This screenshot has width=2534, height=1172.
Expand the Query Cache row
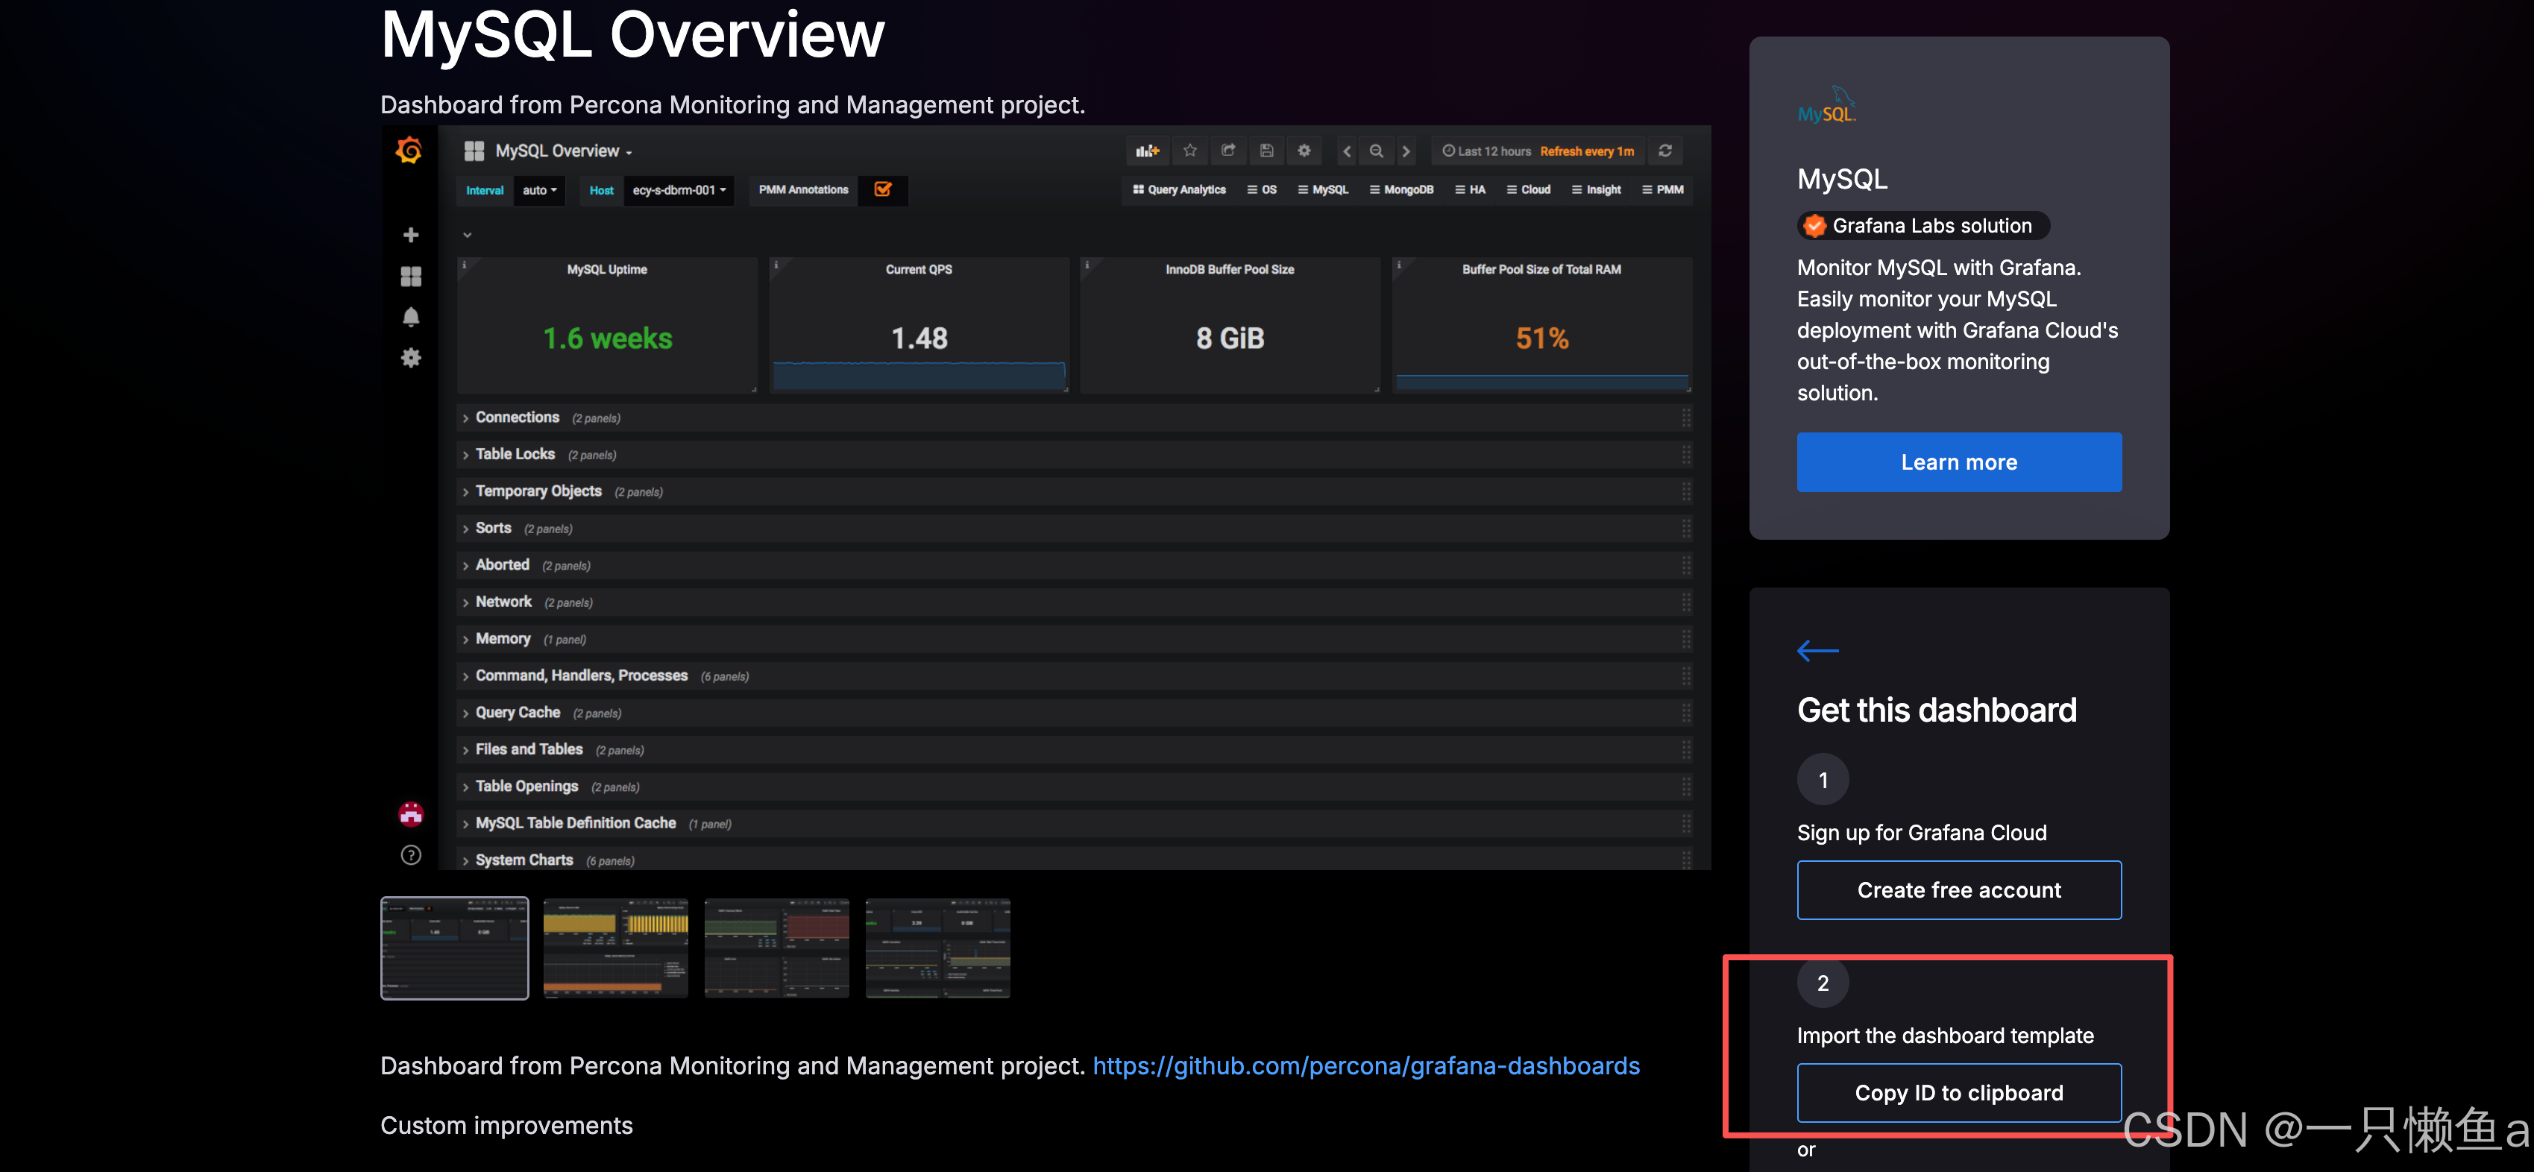(517, 712)
